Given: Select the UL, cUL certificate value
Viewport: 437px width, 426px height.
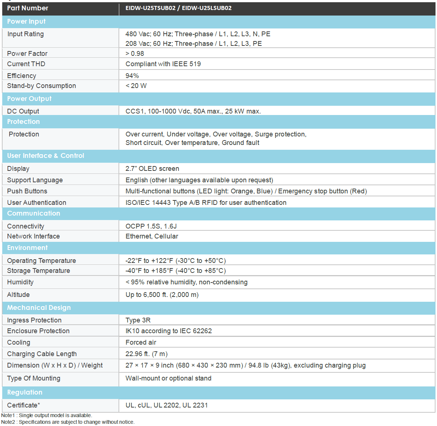Looking at the screenshot, I should (167, 405).
